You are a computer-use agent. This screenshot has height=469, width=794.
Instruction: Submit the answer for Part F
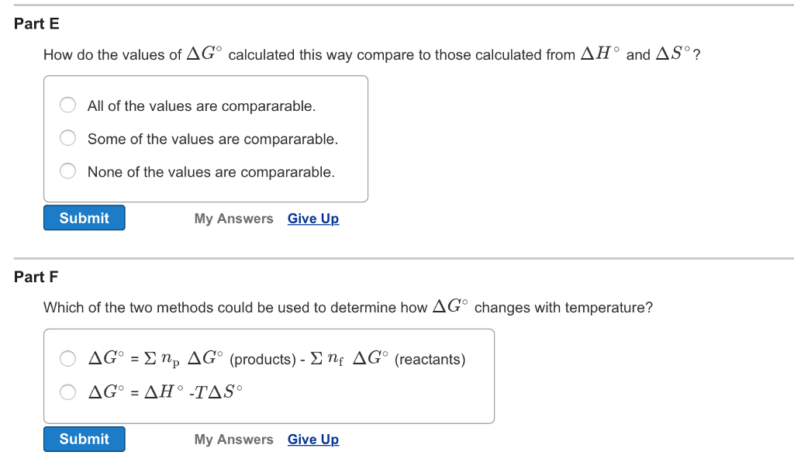click(x=84, y=439)
